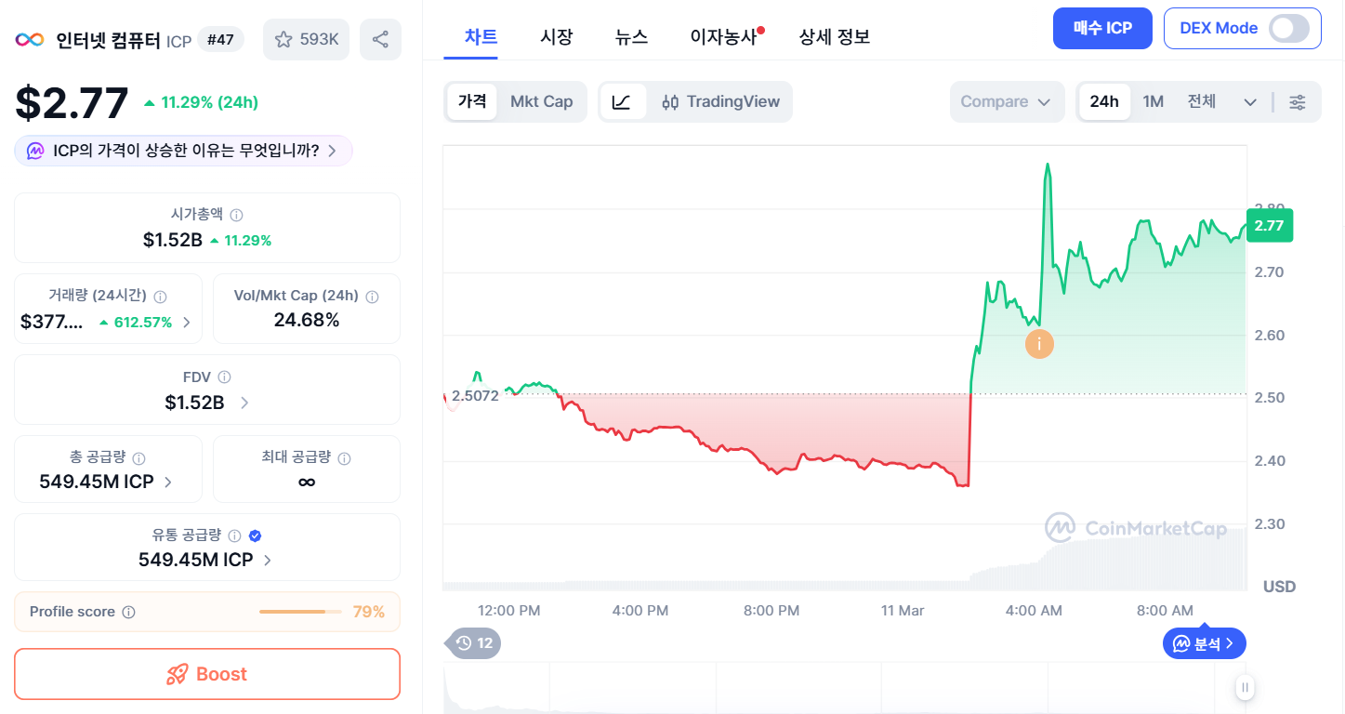Expand 거래량 details chevron
This screenshot has height=714, width=1345.
[x=187, y=323]
